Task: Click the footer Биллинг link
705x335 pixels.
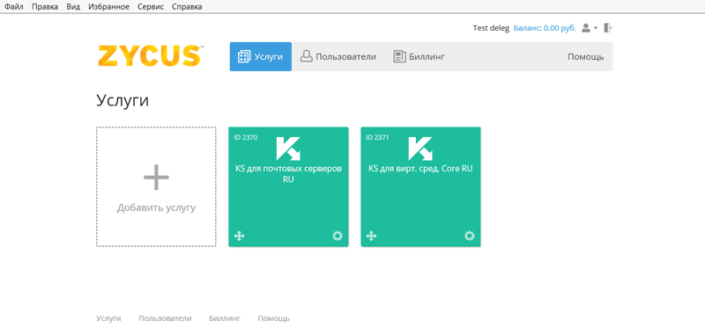Action: click(x=225, y=318)
